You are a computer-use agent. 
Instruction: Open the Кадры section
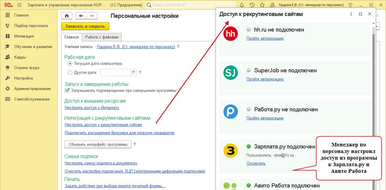click(x=20, y=57)
